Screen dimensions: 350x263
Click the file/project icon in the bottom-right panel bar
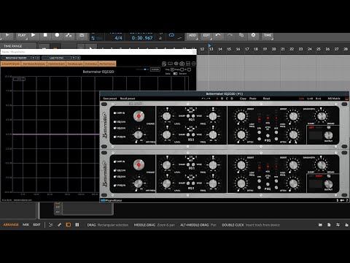click(x=329, y=225)
